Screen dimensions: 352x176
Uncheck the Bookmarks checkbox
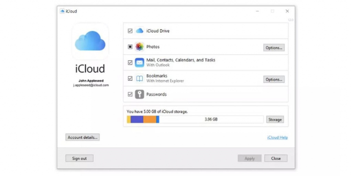[x=130, y=78]
